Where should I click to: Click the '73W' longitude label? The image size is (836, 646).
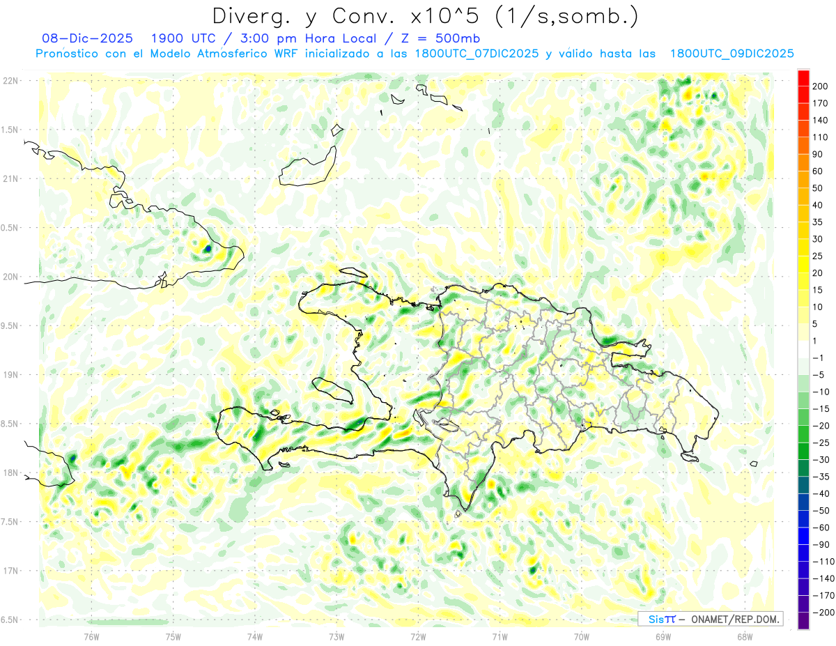point(336,636)
